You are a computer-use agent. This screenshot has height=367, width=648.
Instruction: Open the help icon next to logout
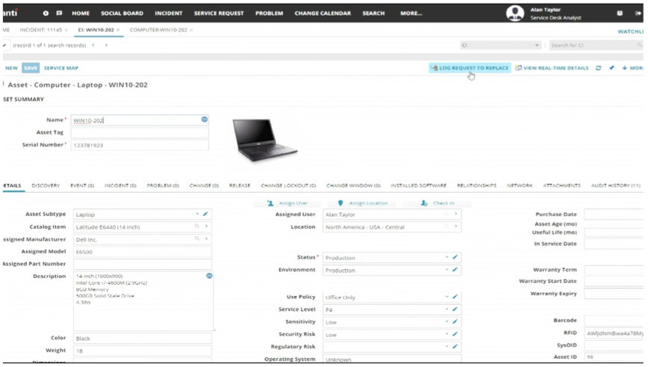pyautogui.click(x=620, y=13)
